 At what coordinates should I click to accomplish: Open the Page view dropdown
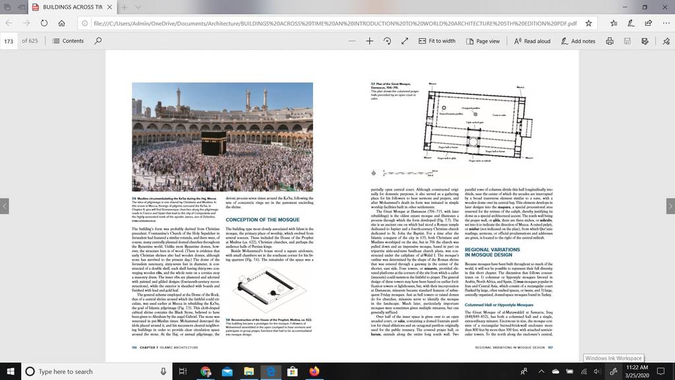pos(483,41)
